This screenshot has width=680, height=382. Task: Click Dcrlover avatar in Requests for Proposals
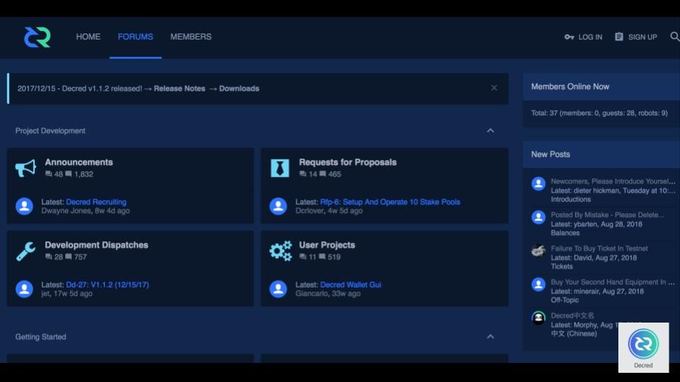pyautogui.click(x=278, y=206)
